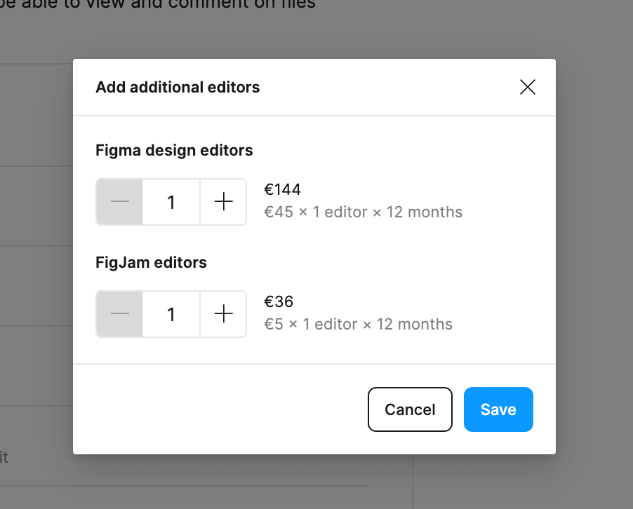Decrease FigJam editors count
633x509 pixels.
[x=120, y=314]
